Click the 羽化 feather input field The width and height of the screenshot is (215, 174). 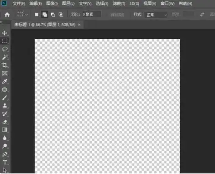91,14
